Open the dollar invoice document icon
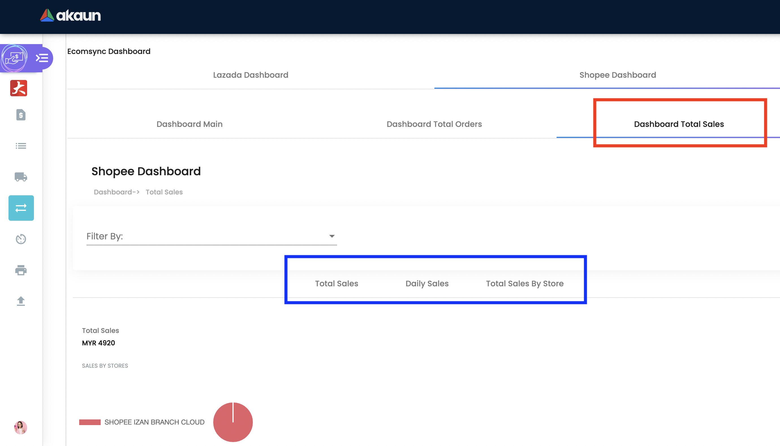The width and height of the screenshot is (780, 446). pyautogui.click(x=21, y=115)
